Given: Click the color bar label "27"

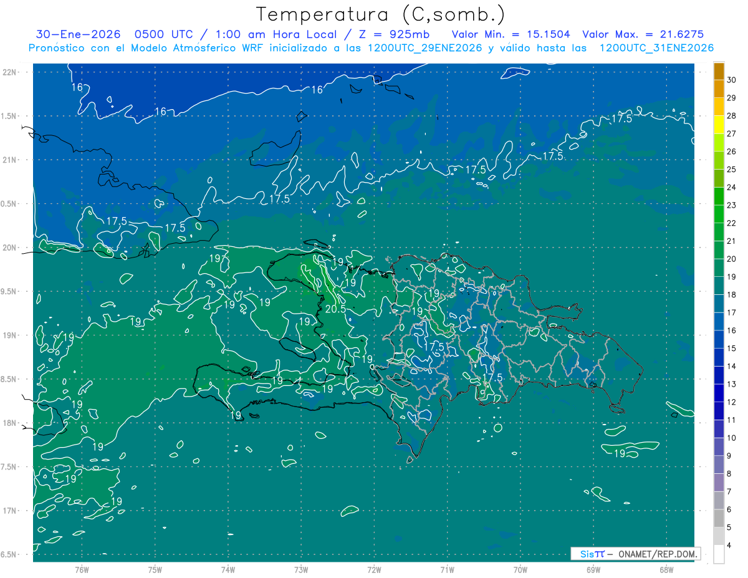Looking at the screenshot, I should pos(732,133).
